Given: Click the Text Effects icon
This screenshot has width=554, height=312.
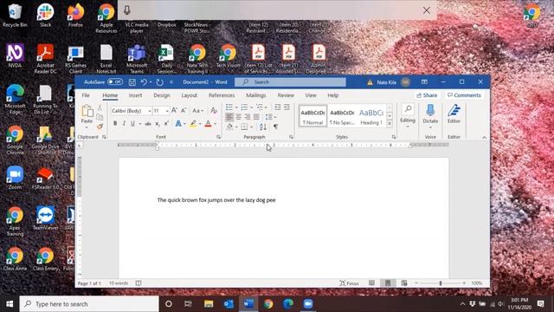Looking at the screenshot, I should point(178,123).
